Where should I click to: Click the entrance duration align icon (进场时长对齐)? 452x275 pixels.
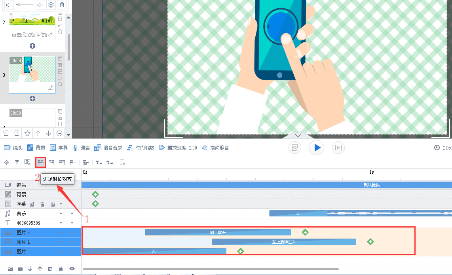coord(40,162)
